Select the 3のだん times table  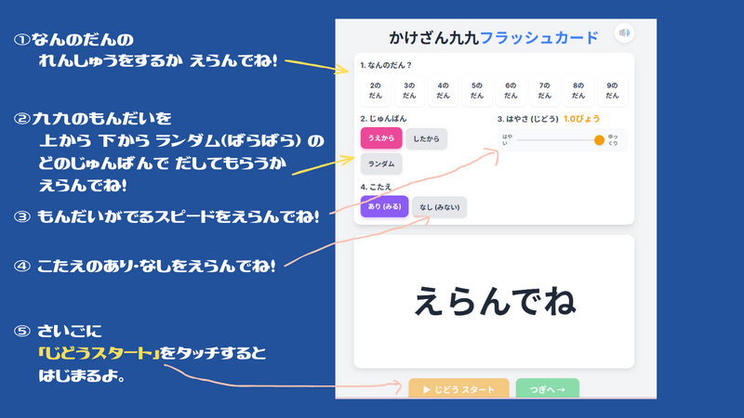click(x=408, y=90)
